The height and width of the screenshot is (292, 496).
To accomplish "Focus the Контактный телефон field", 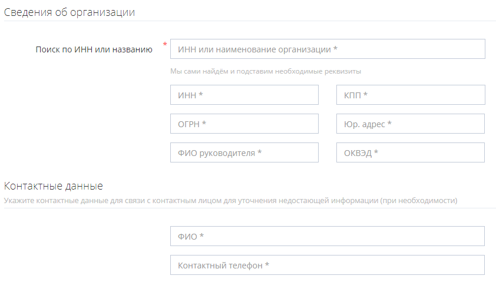I will coord(327,265).
